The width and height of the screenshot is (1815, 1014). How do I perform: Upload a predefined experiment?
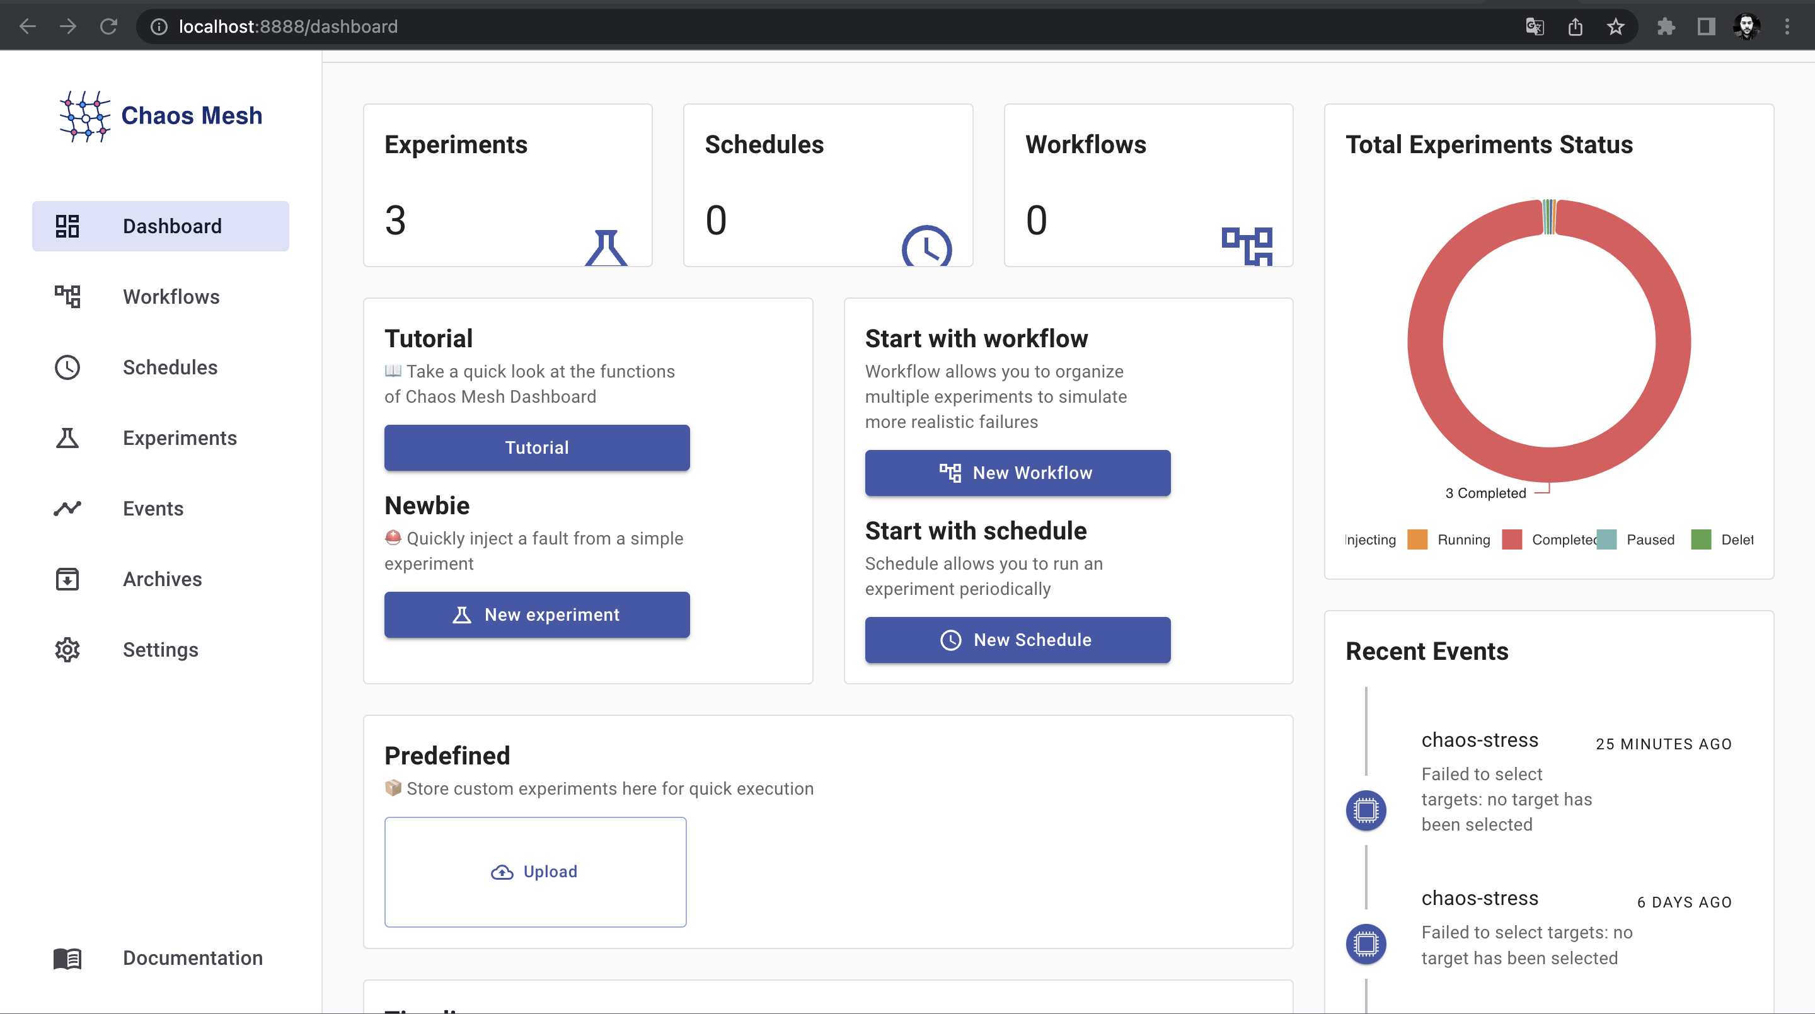536,872
